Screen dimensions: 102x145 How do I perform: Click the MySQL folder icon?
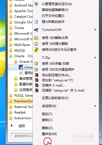(11, 50)
